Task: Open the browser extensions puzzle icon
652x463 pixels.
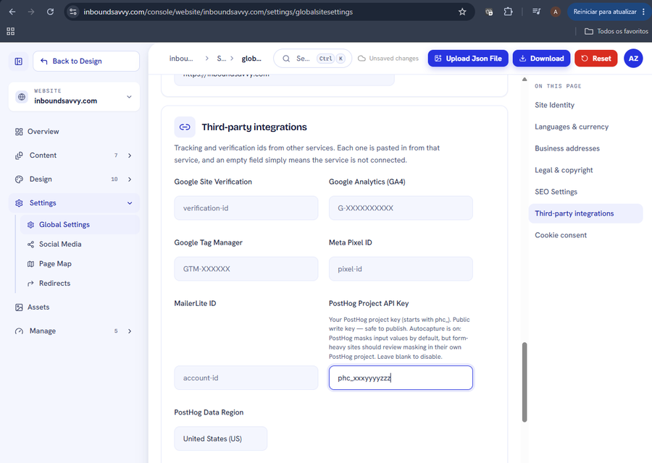Action: 508,12
